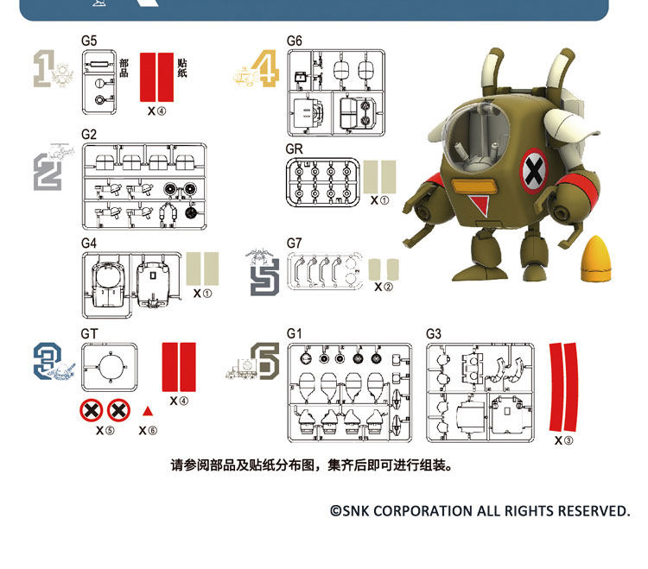This screenshot has width=648, height=569.
Task: Click the 'GR' sprue label
Action: tap(295, 149)
